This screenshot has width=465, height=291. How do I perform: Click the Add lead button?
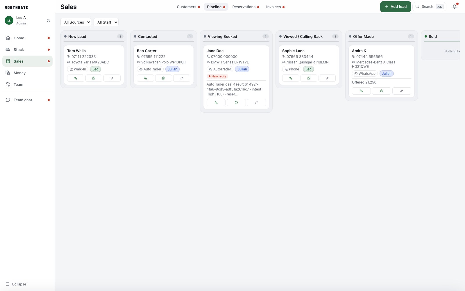coord(396,7)
